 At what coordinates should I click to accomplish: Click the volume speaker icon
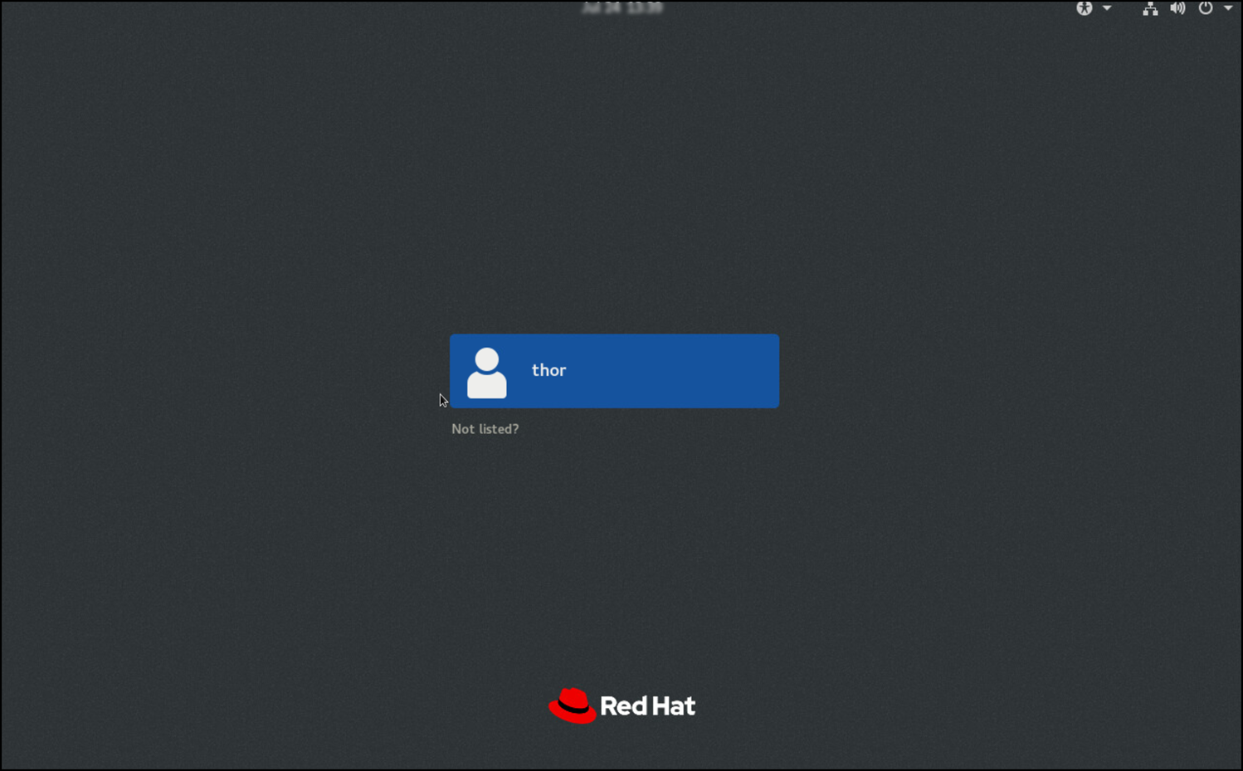tap(1177, 8)
